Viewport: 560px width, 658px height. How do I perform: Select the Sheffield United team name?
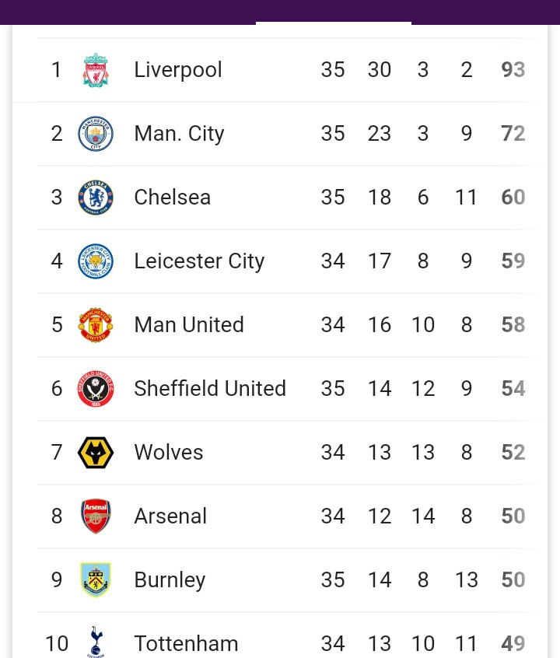pos(210,389)
